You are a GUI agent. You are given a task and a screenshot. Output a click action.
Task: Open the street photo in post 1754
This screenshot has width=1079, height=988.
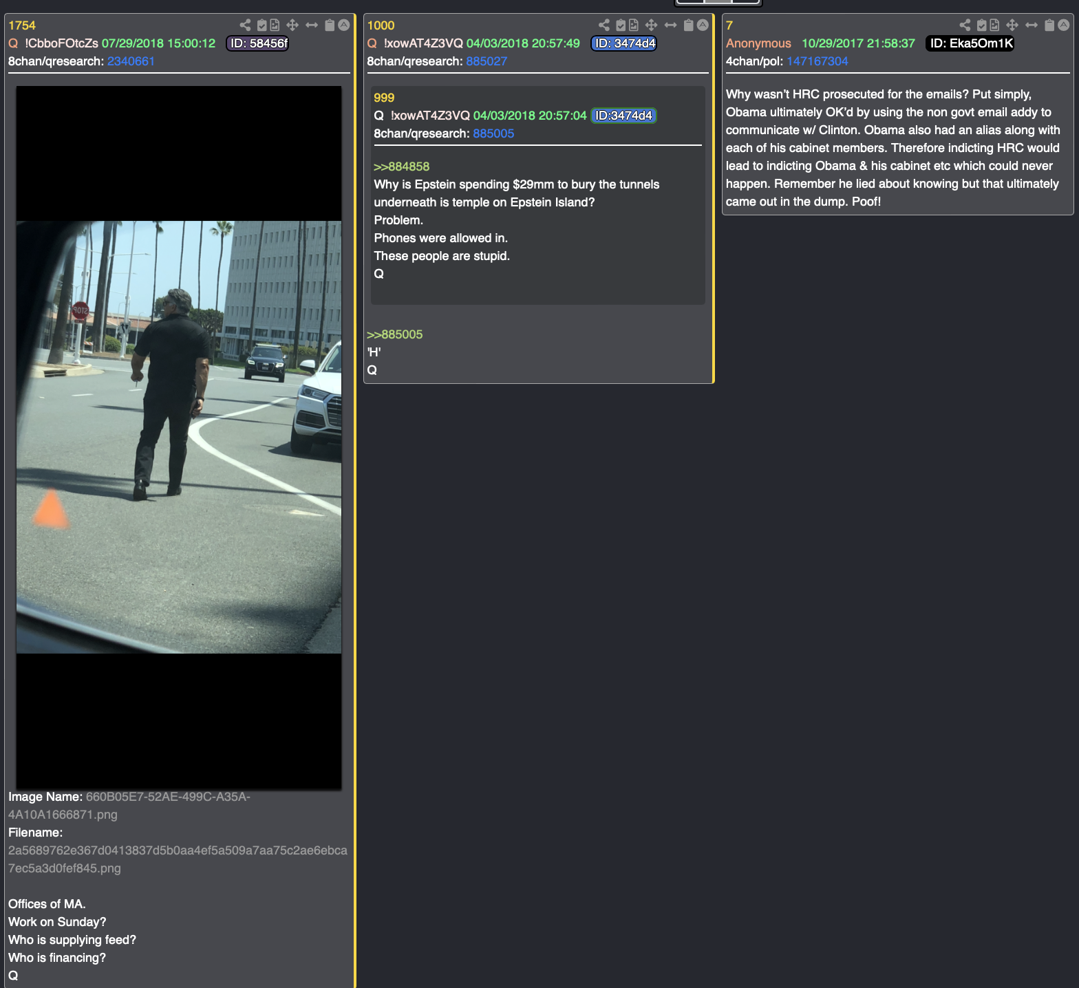click(x=179, y=438)
